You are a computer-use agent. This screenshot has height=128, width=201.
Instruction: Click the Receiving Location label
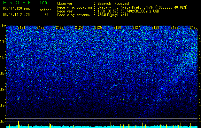pos(74,7)
